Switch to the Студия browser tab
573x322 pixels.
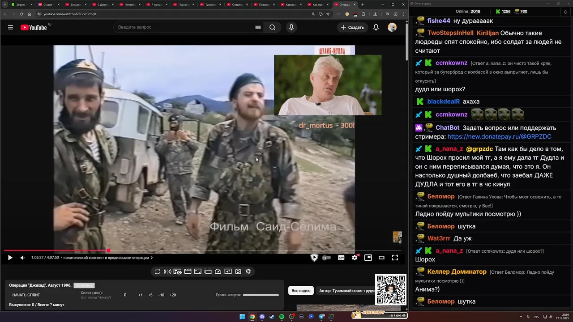49,4
